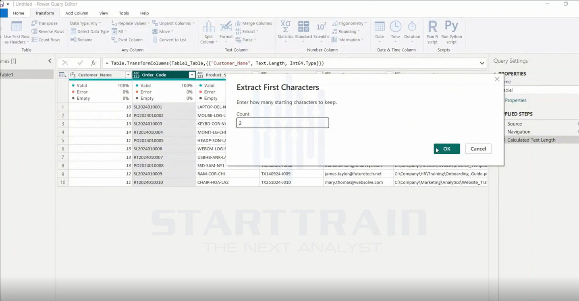Screen dimensions: 579x301
Task: Click the Transpose icon in the ribbon
Action: 34,23
